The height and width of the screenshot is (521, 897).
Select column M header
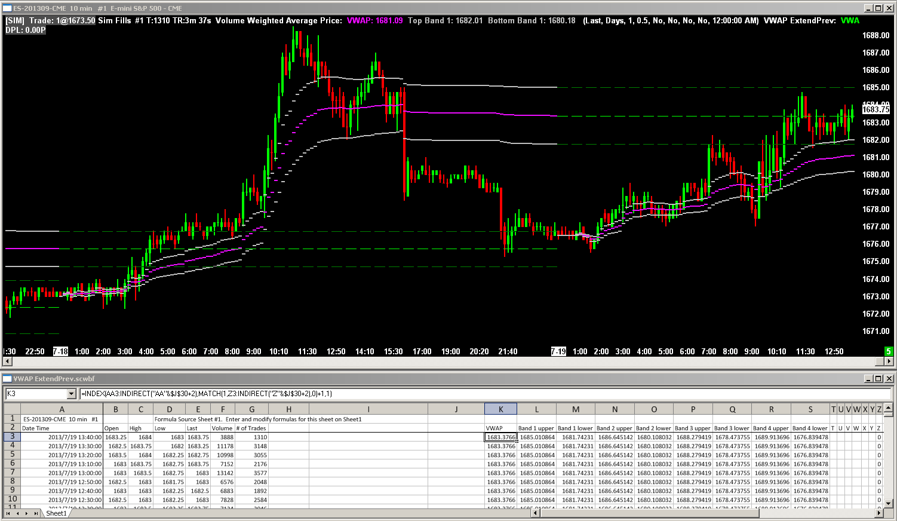point(576,409)
